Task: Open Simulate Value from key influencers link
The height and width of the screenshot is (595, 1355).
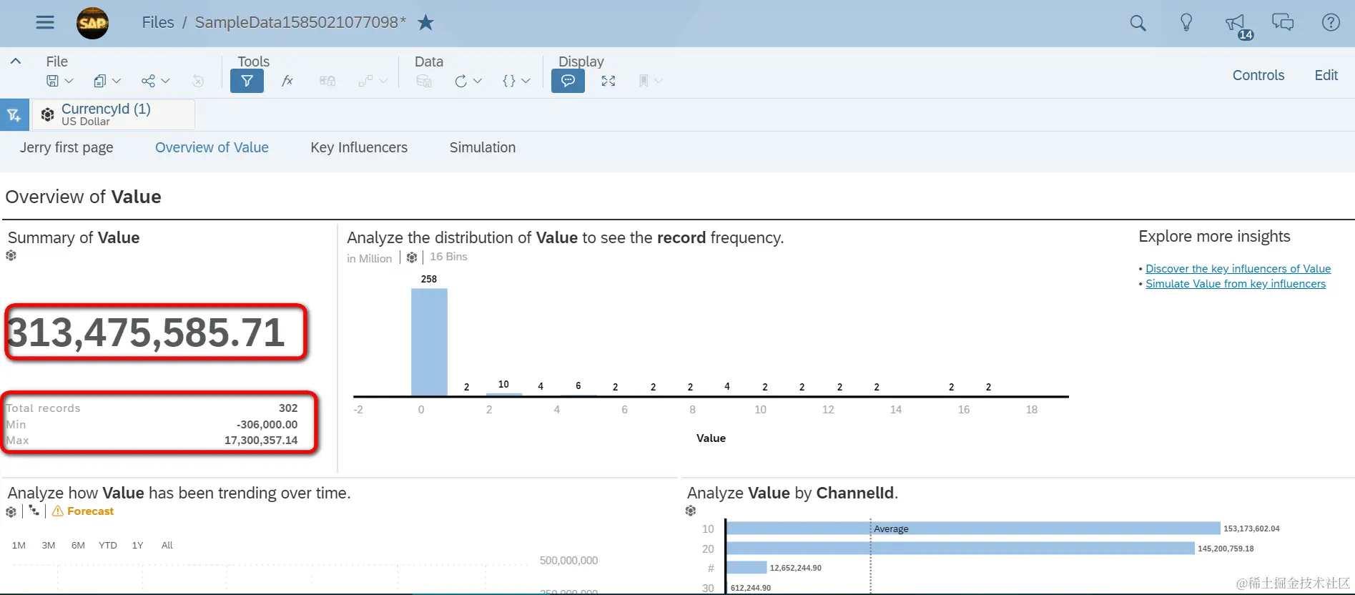Action: point(1236,284)
